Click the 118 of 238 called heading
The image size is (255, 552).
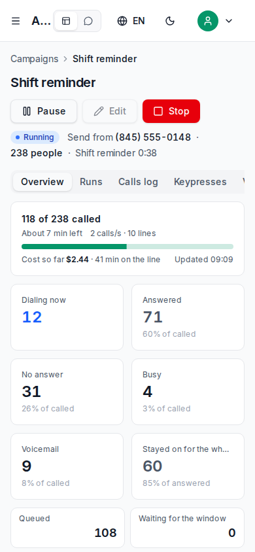click(61, 219)
